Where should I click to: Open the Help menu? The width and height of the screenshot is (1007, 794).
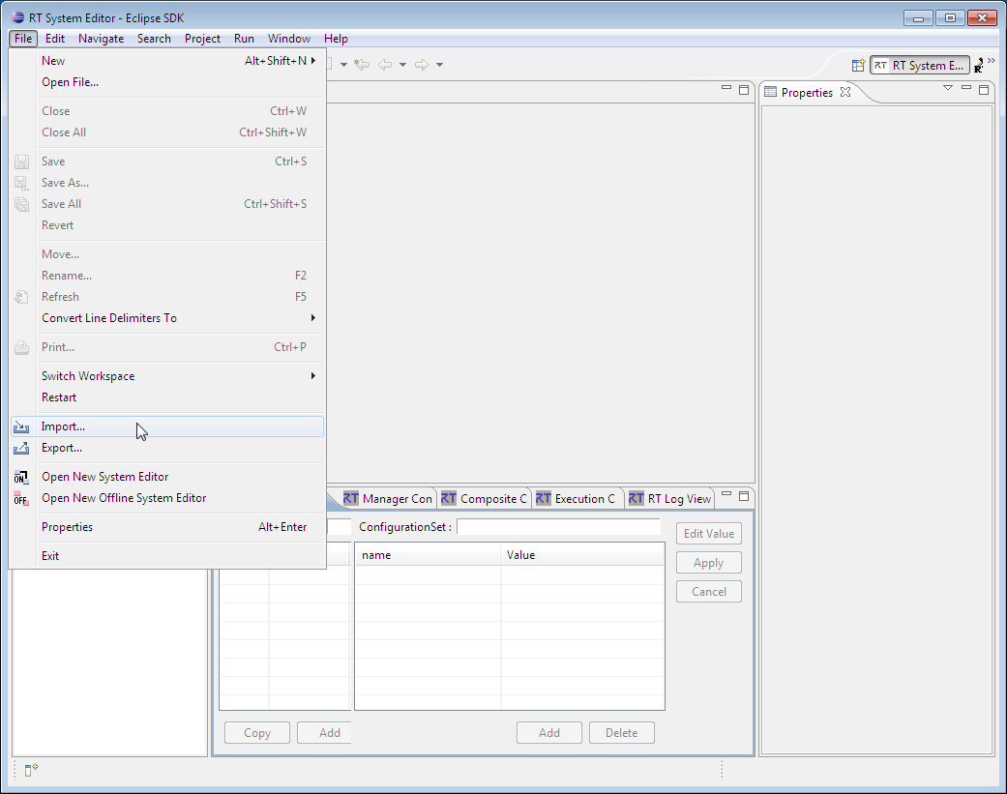pyautogui.click(x=336, y=39)
